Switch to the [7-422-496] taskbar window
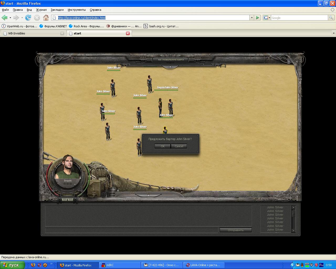Screen dimensions: 336x269 click(162, 265)
